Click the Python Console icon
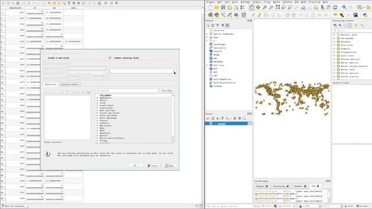The width and height of the screenshot is (372, 209). (x=365, y=15)
